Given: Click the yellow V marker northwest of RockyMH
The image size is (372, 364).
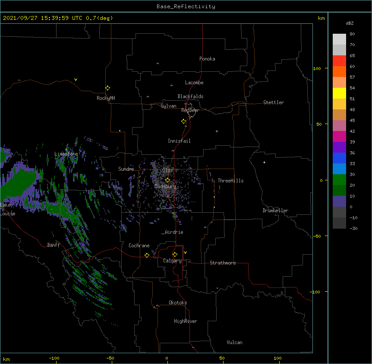Looking at the screenshot, I should (76, 80).
